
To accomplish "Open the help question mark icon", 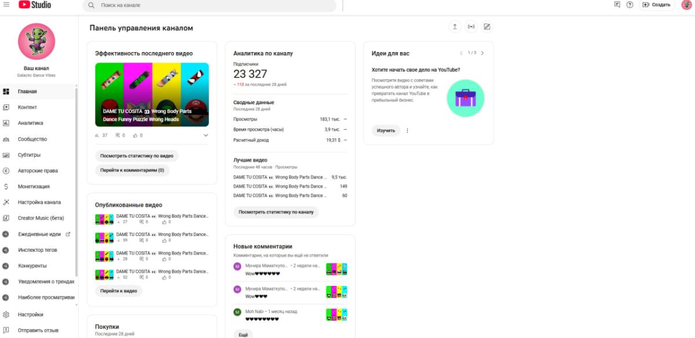I will point(630,5).
